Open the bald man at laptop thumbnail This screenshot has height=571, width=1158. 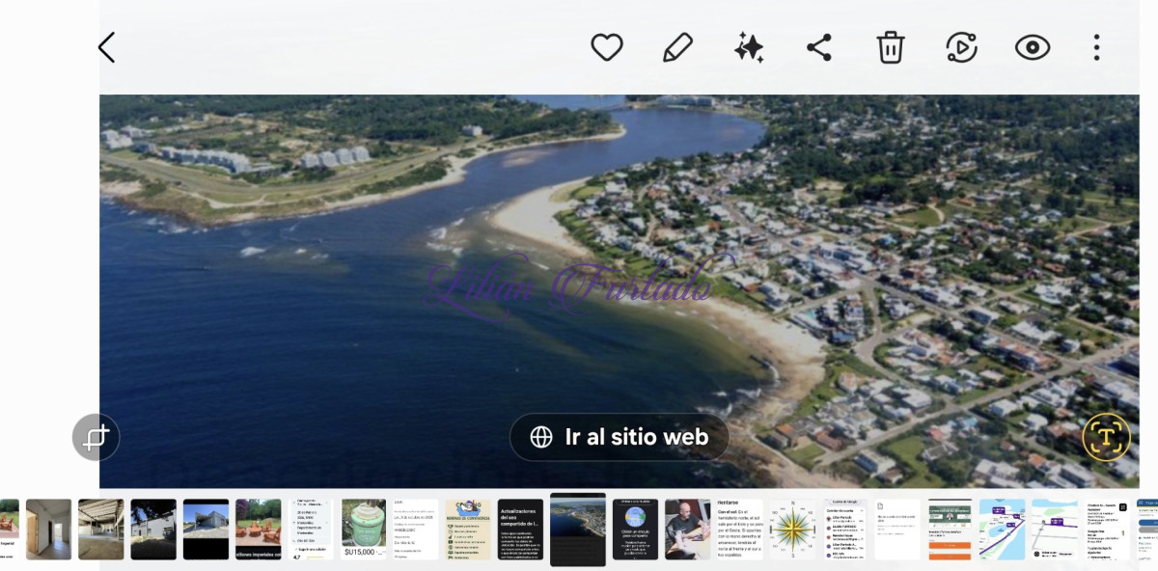coord(687,530)
